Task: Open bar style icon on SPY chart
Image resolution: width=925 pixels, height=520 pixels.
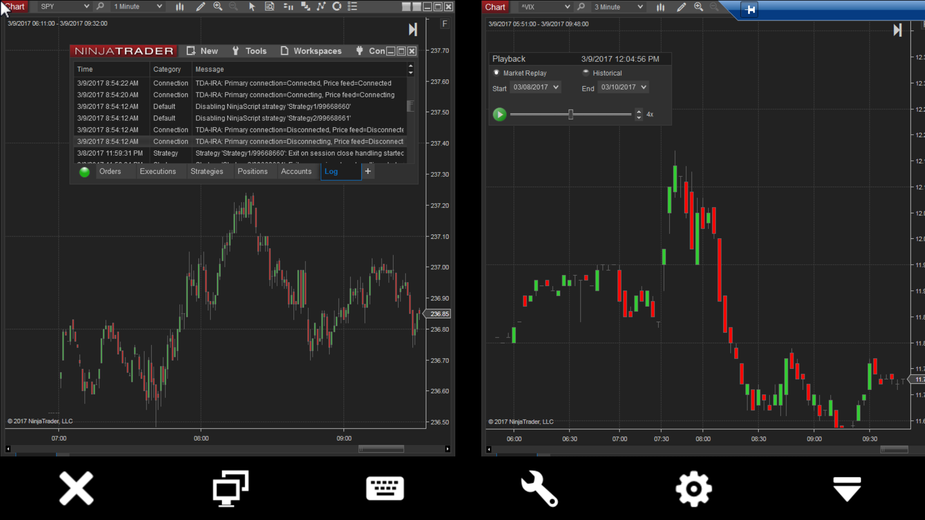Action: (180, 7)
